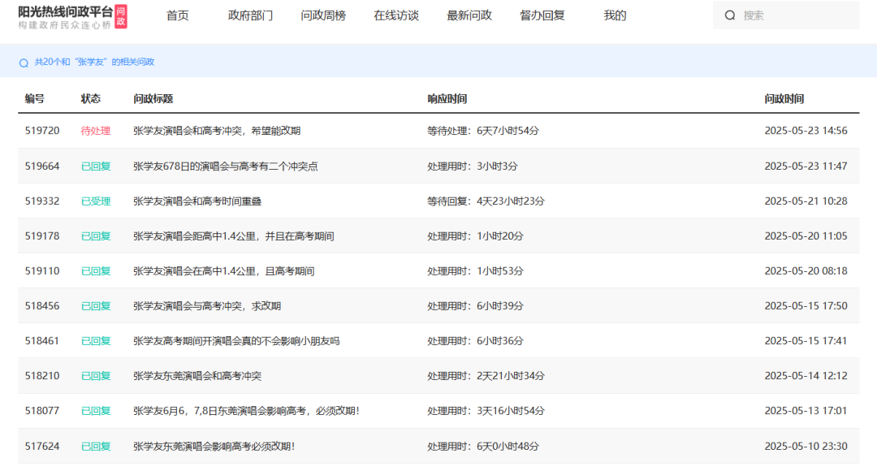Select inquiry number 519664
The width and height of the screenshot is (877, 471).
click(x=42, y=166)
